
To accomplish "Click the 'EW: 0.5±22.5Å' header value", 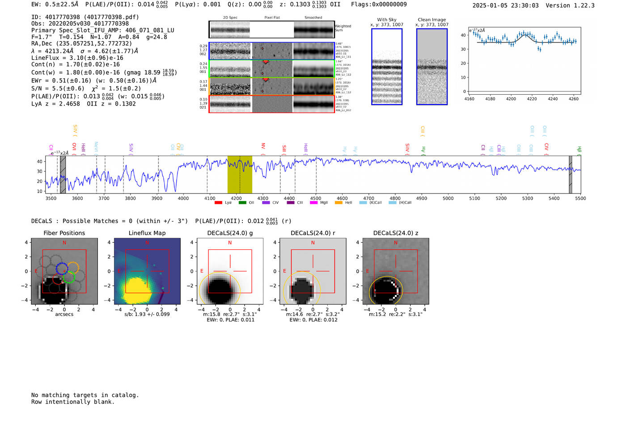I will tap(55, 4).
